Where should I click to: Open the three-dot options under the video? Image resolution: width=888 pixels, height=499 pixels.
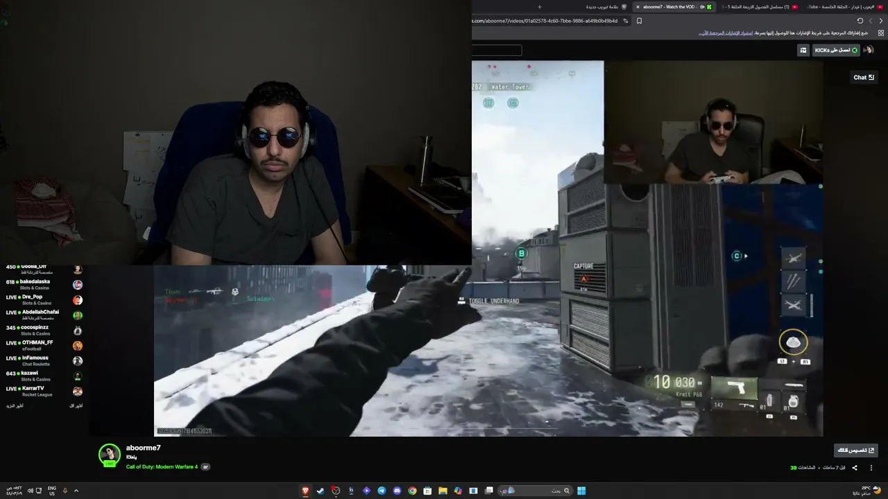point(871,468)
